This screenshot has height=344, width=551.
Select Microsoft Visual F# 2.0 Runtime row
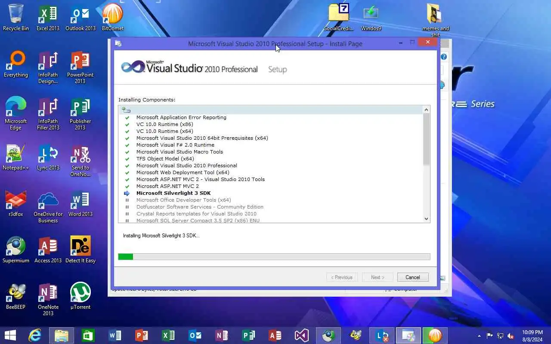pyautogui.click(x=175, y=145)
